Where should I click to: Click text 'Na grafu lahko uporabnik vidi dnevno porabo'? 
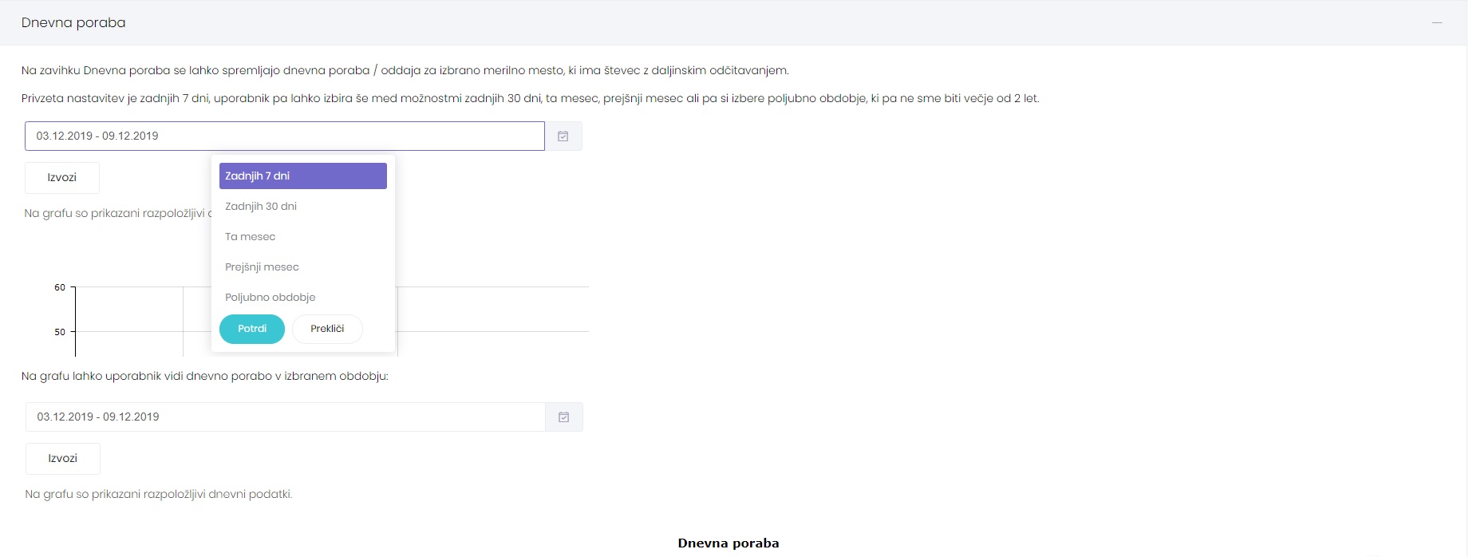click(x=204, y=376)
